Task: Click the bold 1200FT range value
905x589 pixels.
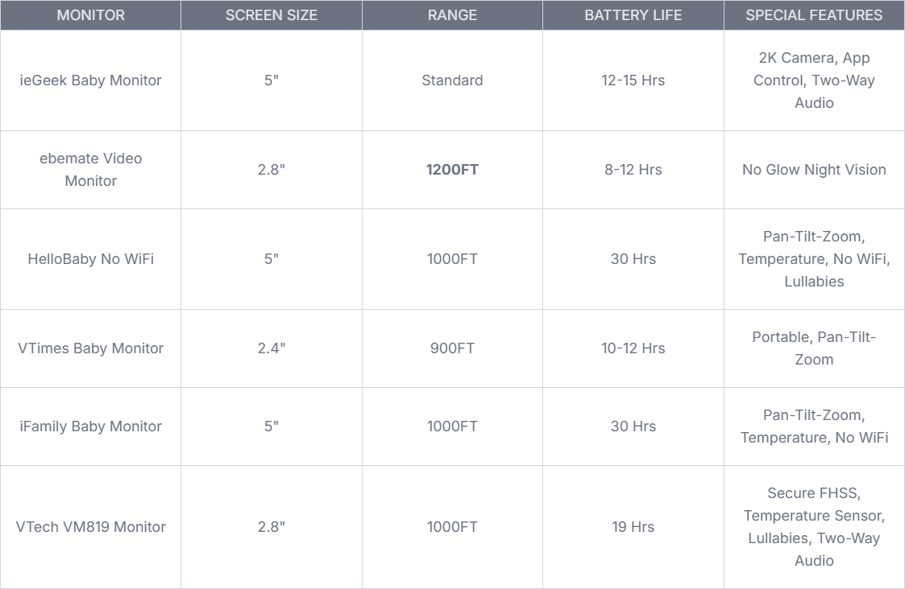Action: click(452, 170)
